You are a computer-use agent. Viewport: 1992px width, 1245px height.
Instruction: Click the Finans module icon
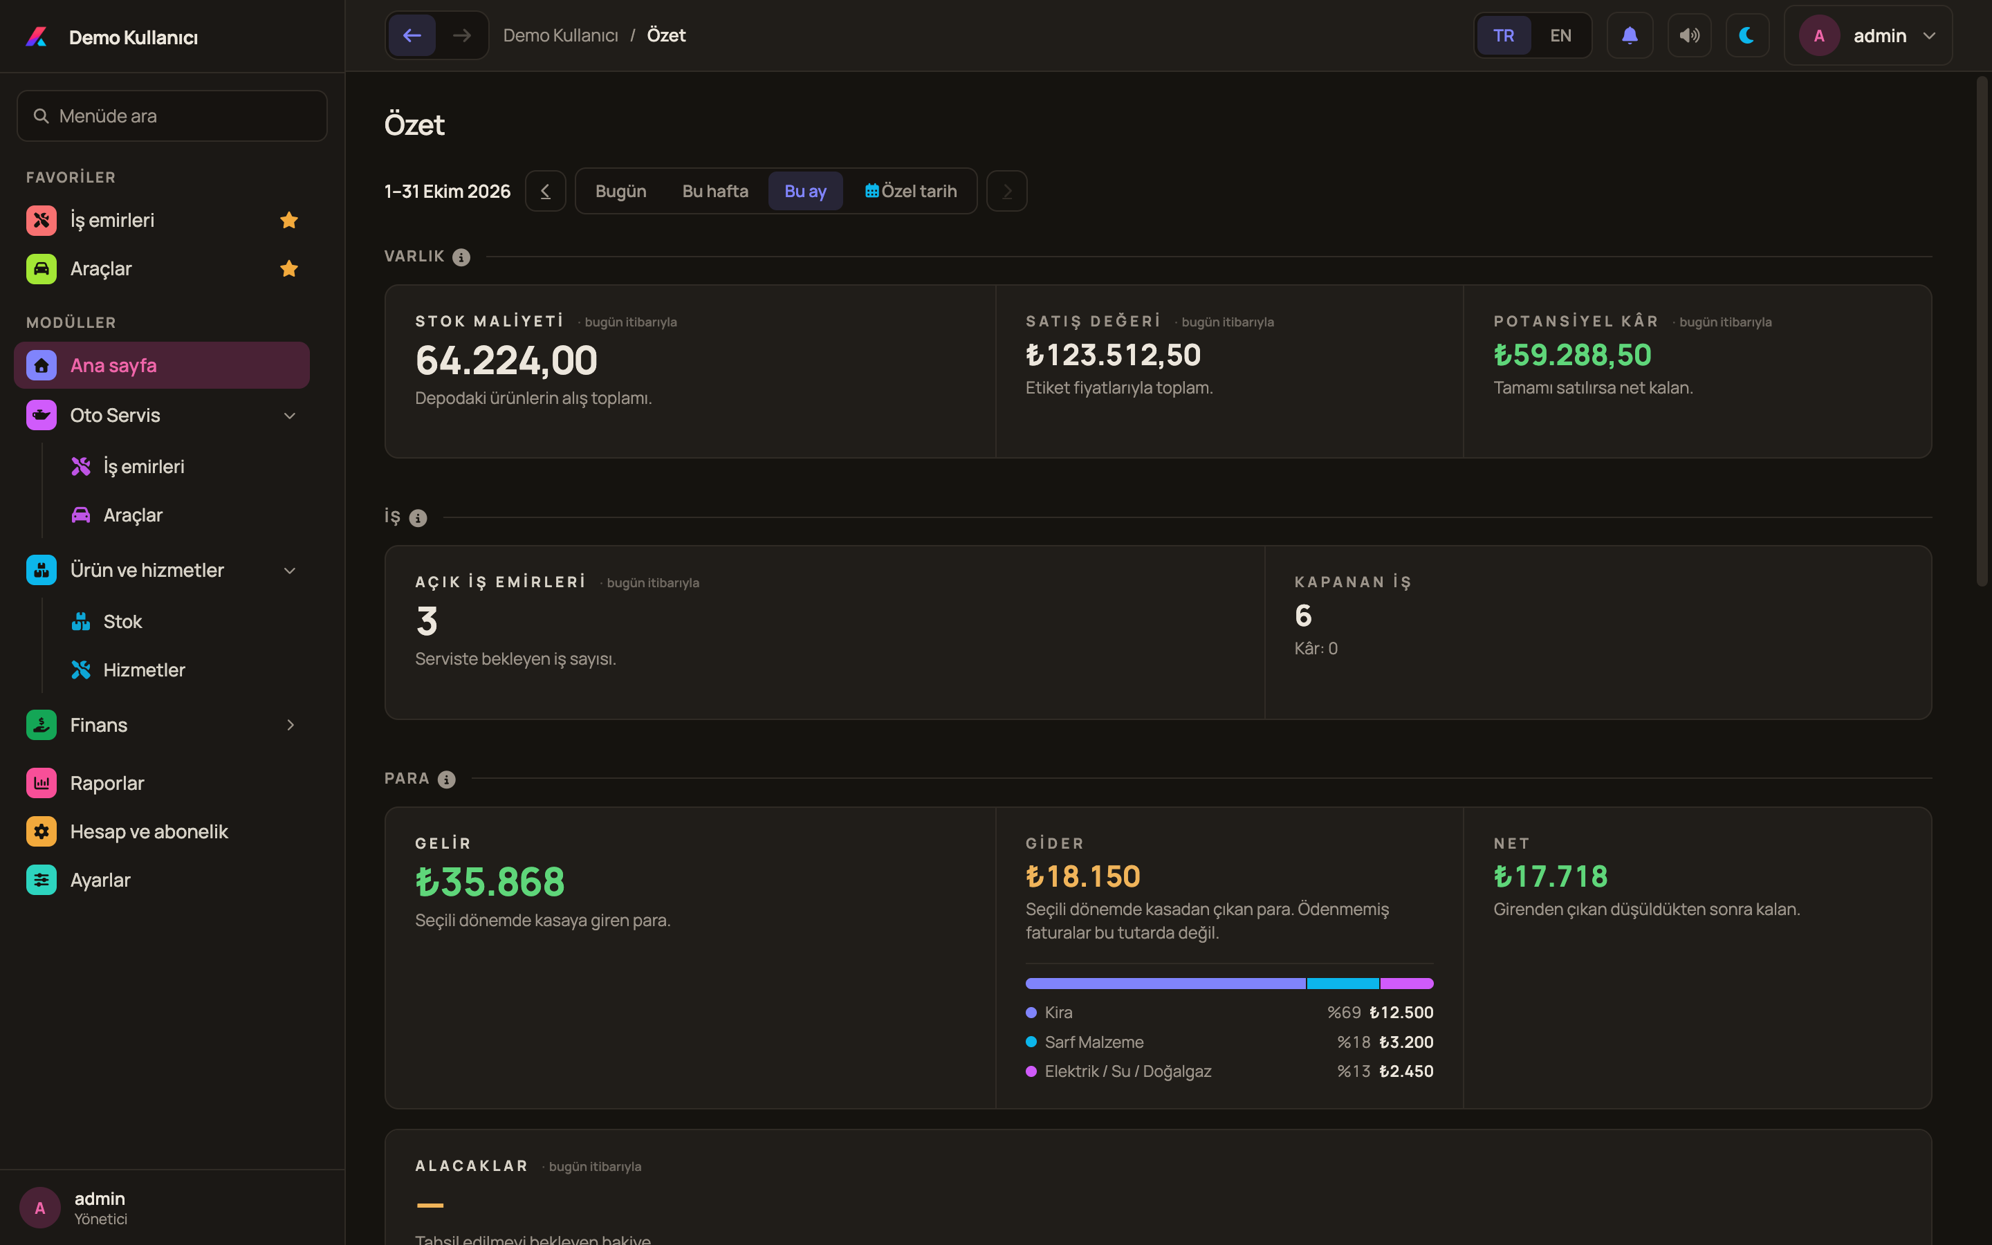[41, 725]
